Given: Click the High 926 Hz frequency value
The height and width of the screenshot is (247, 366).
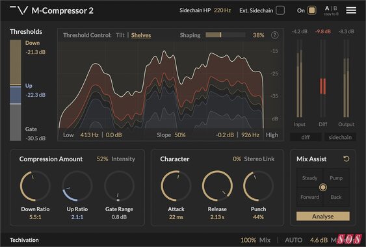Looking at the screenshot, I should coord(250,135).
